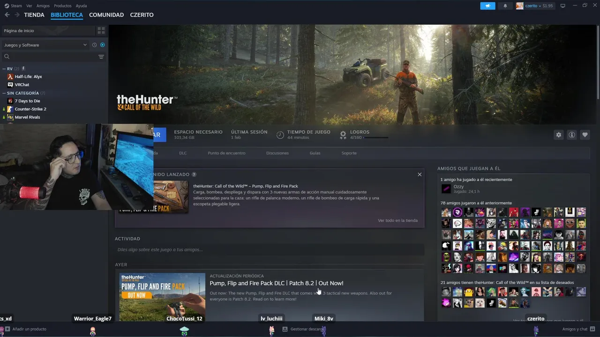This screenshot has width=600, height=337.
Task: Click the library search field
Action: coord(49,57)
